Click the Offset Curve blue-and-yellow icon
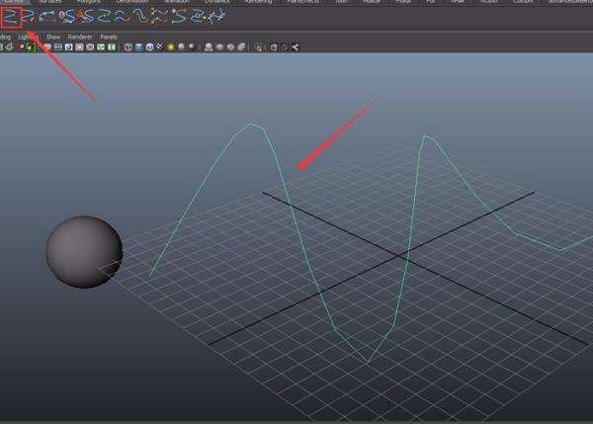 click(x=141, y=17)
